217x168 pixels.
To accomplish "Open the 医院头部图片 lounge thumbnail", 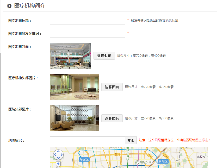I will point(74,118).
